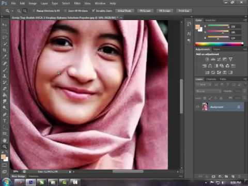Image resolution: width=248 pixels, height=186 pixels.
Task: Select the Eraser tool
Action: point(5,88)
